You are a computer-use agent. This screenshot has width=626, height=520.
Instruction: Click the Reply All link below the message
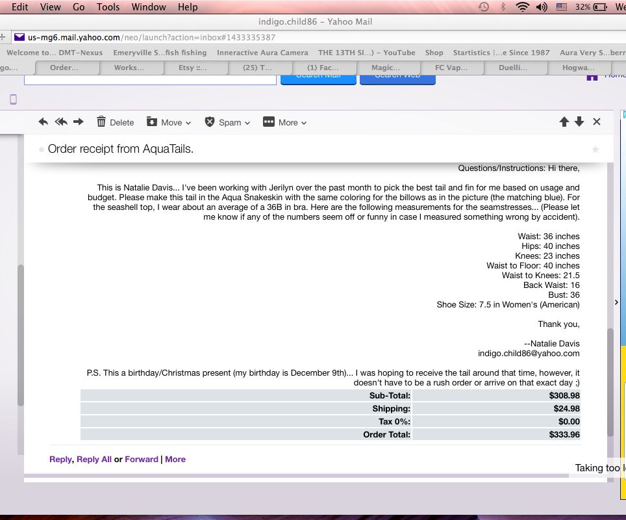point(94,460)
